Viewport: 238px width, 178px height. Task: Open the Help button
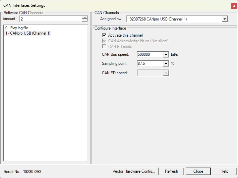[224, 171]
